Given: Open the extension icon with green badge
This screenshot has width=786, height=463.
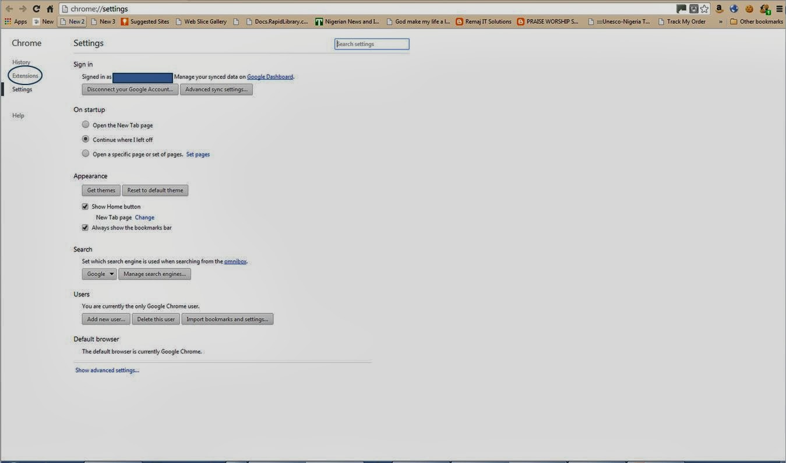Looking at the screenshot, I should (x=764, y=9).
